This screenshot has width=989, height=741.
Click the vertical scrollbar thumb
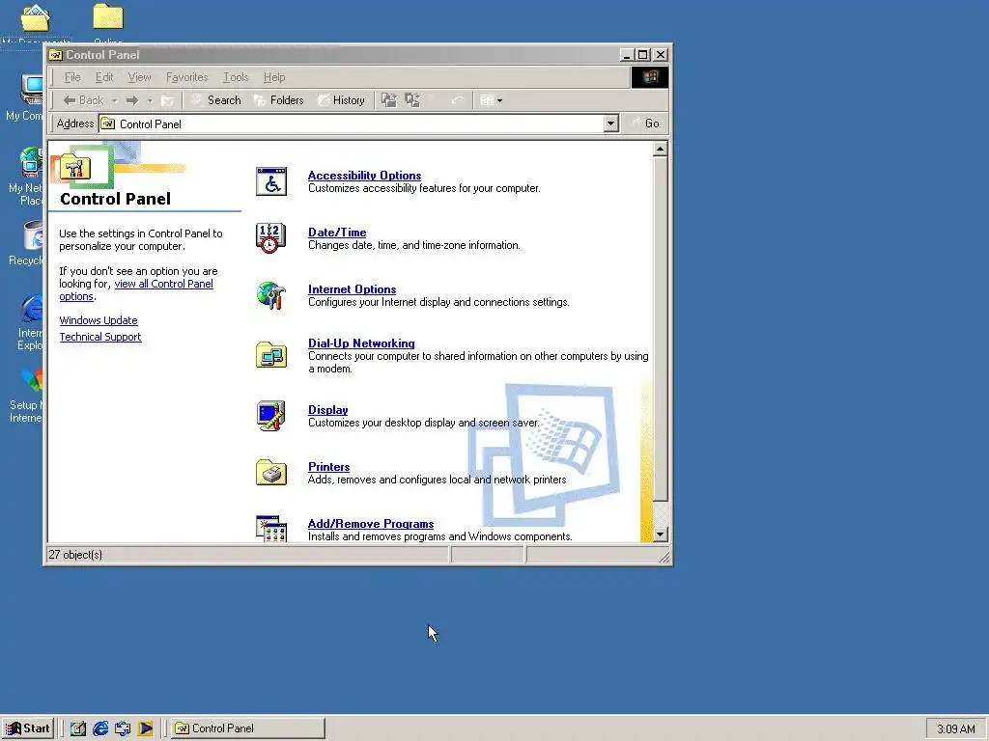(660, 329)
